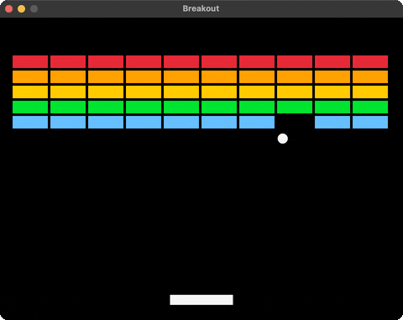Click the red brick in the gap's column
403x320 pixels.
[x=295, y=61]
